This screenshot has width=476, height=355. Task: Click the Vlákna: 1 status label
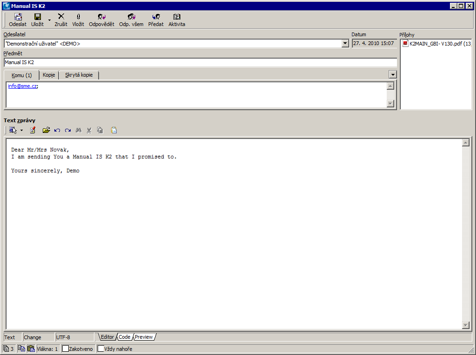(x=47, y=349)
